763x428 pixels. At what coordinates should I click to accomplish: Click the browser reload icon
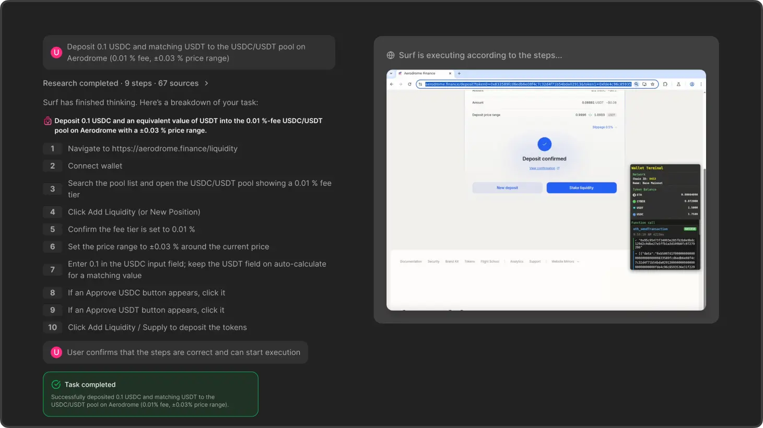coord(409,84)
